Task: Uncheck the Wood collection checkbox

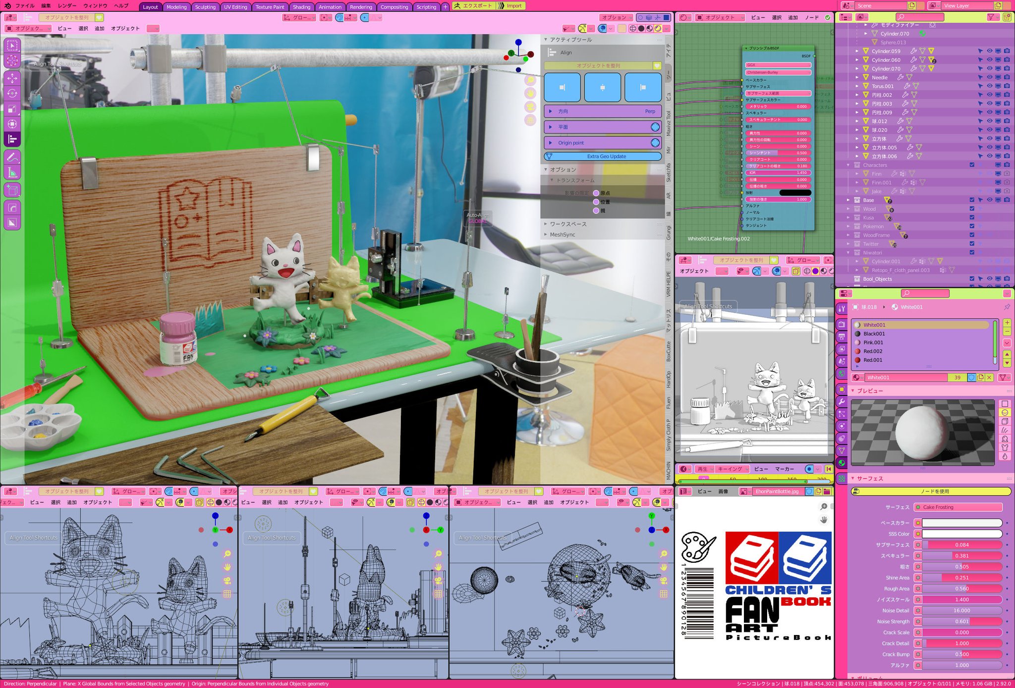Action: pos(971,209)
